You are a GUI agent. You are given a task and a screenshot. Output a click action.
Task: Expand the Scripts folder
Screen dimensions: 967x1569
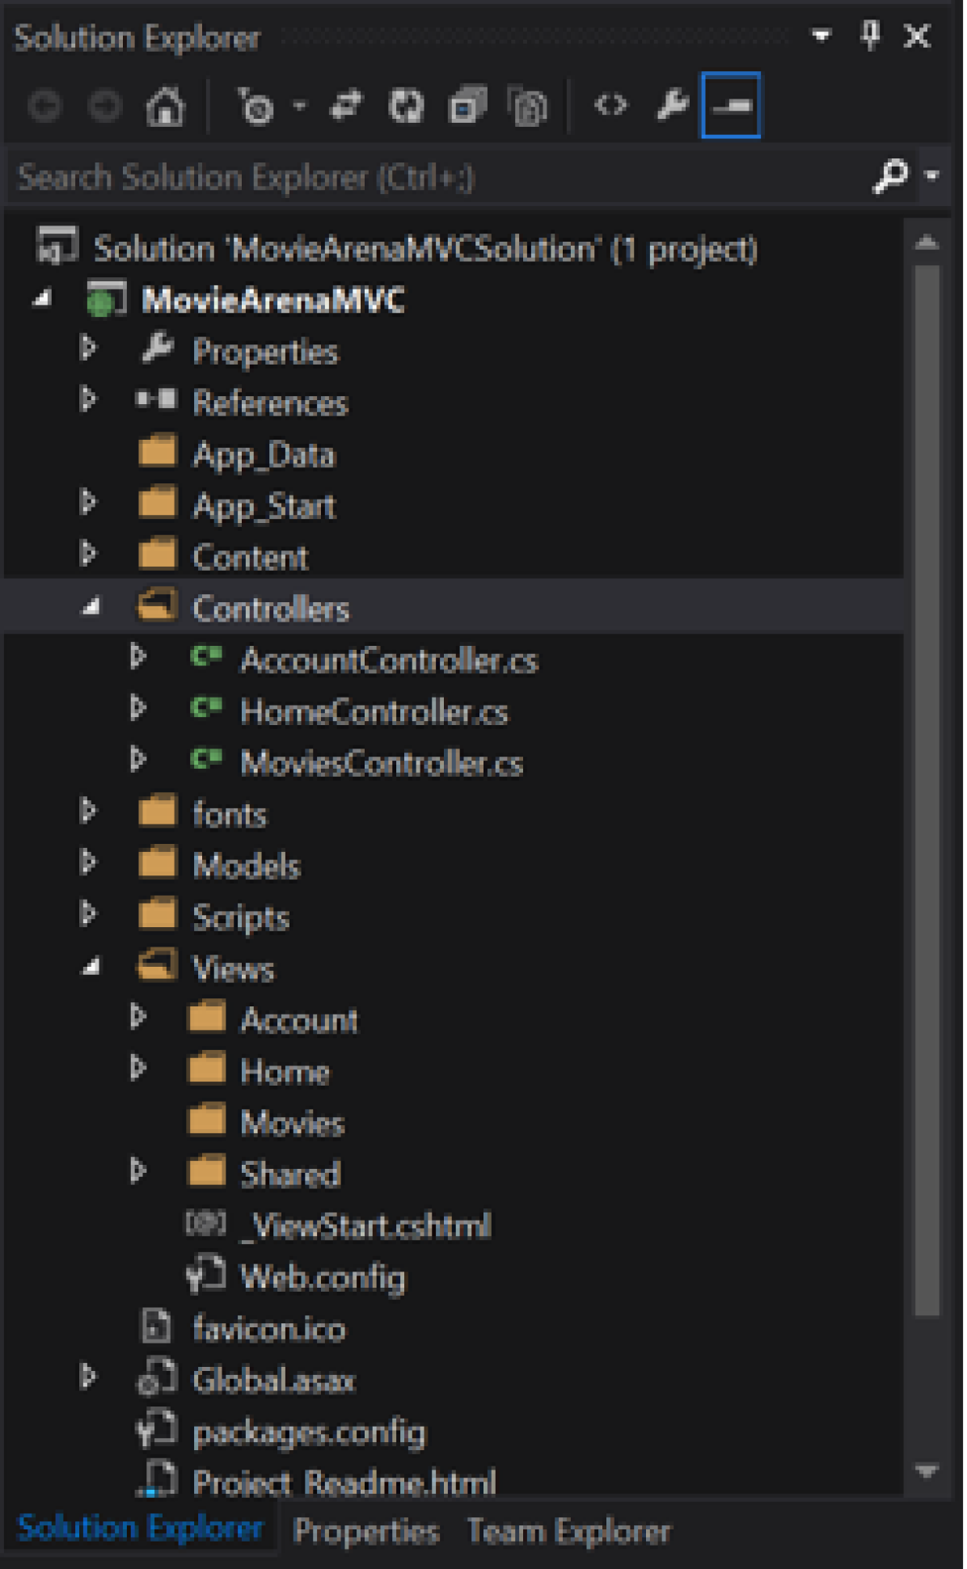tap(88, 914)
